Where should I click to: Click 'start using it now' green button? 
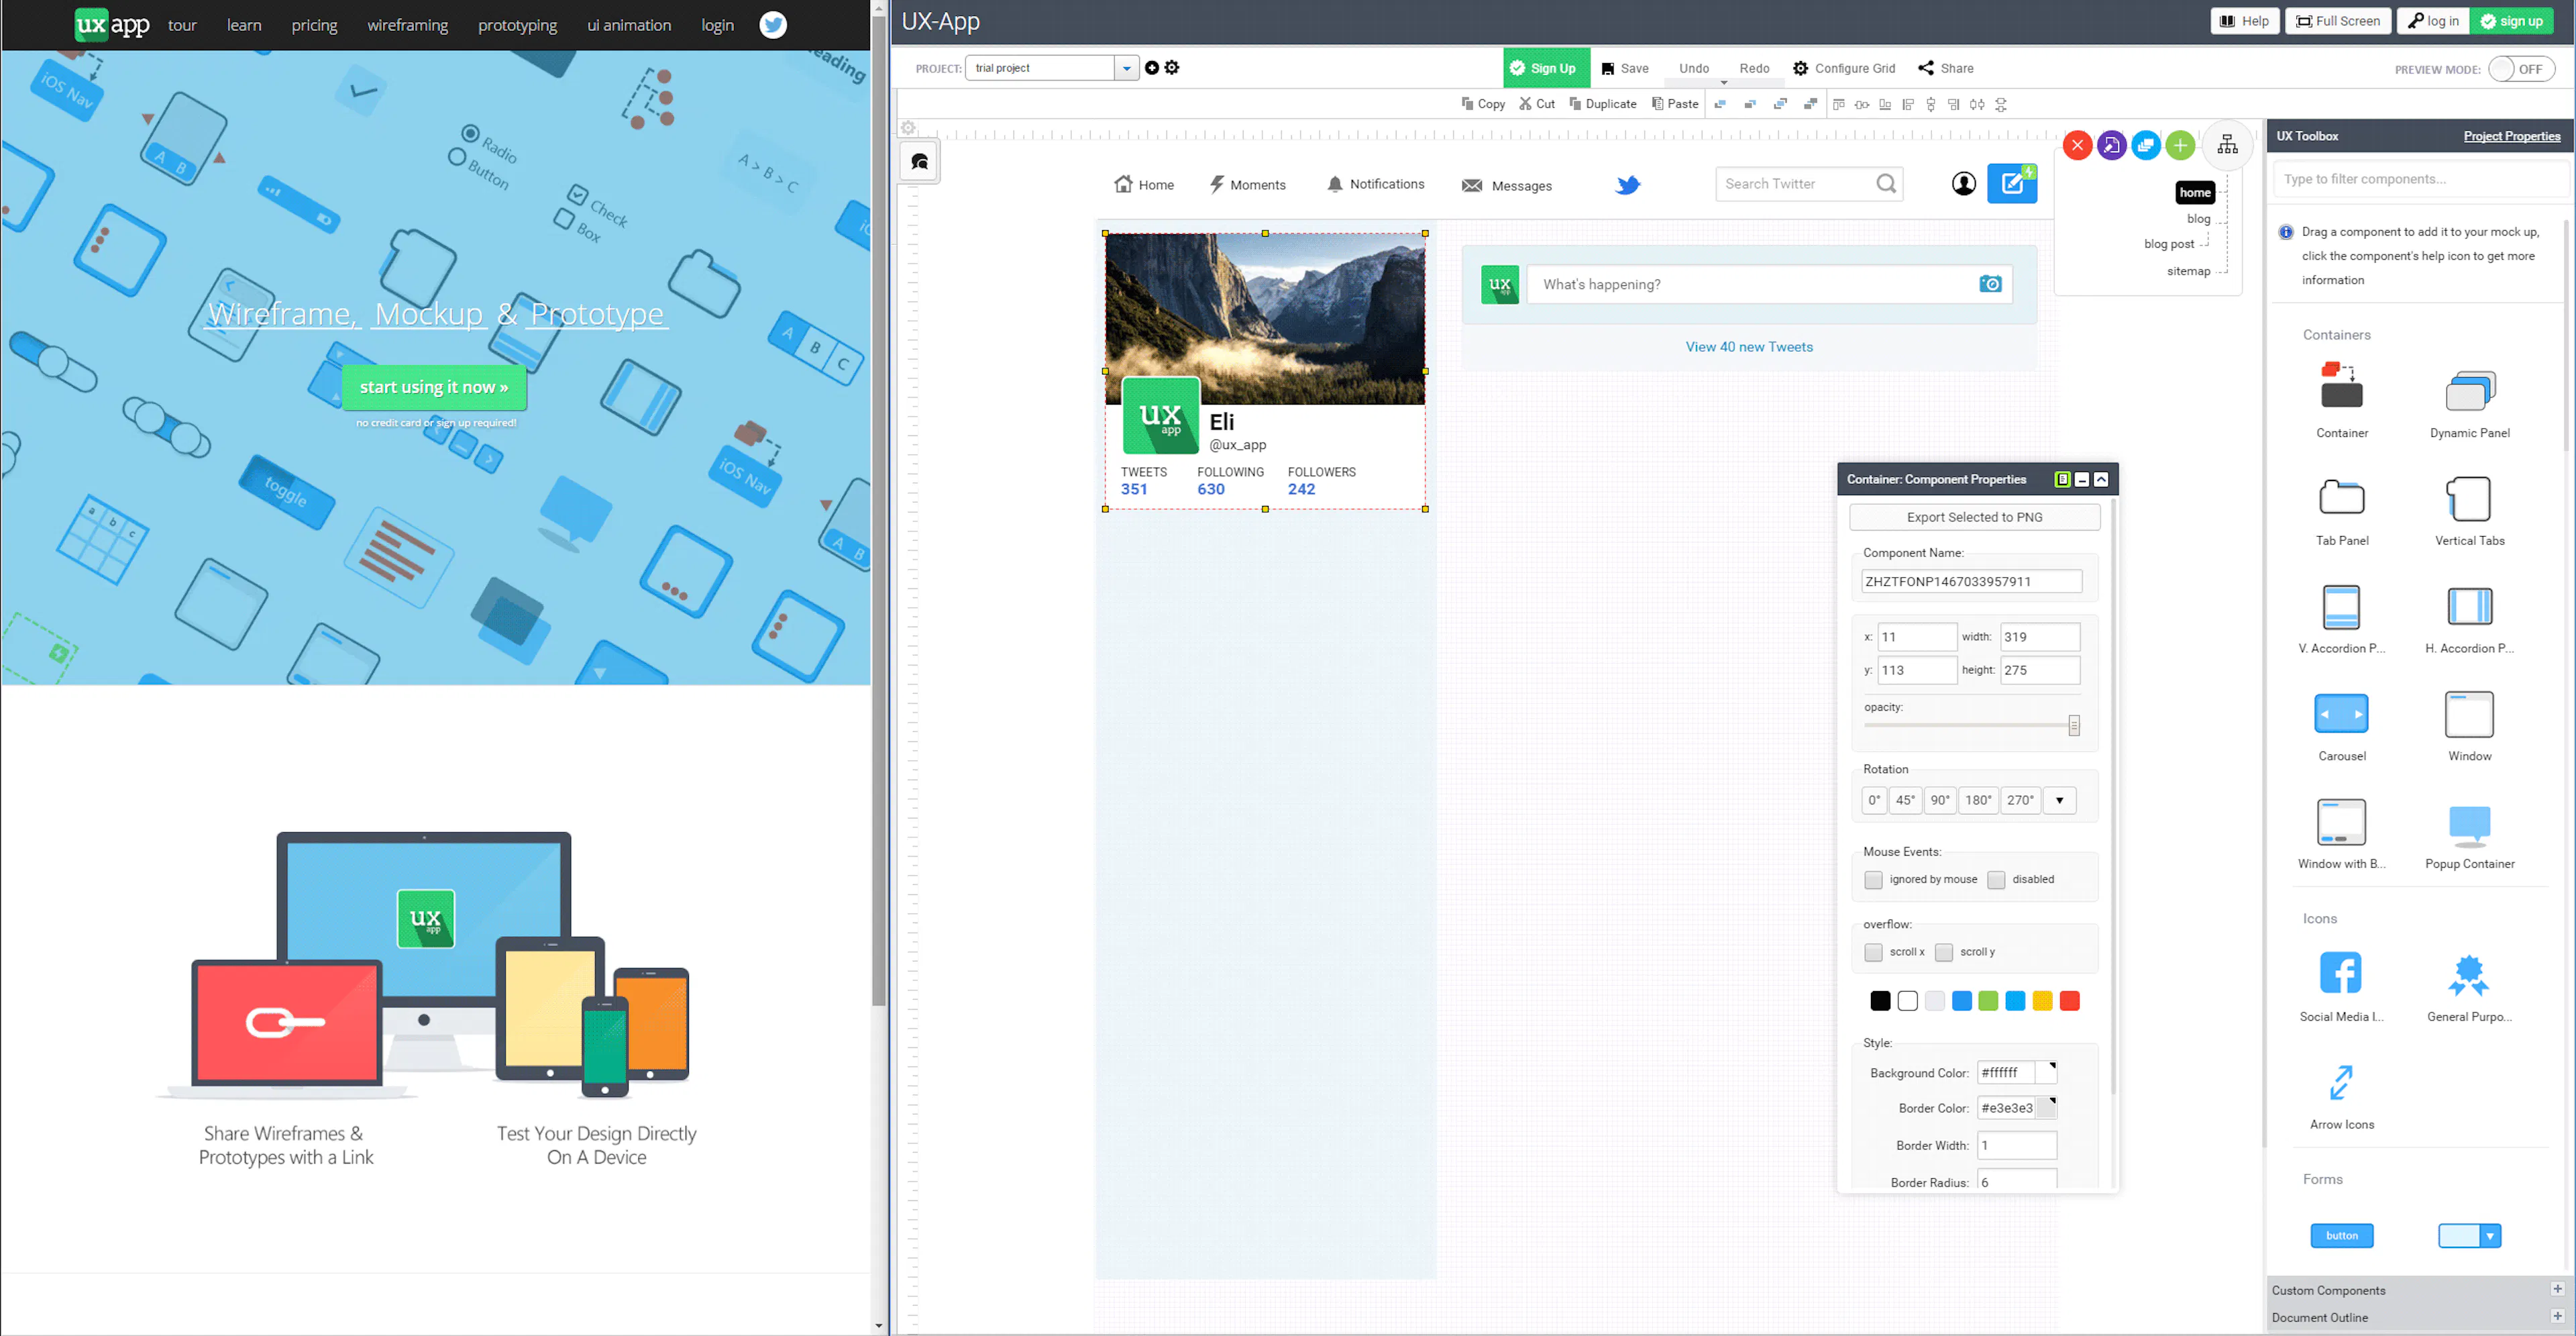pos(434,387)
